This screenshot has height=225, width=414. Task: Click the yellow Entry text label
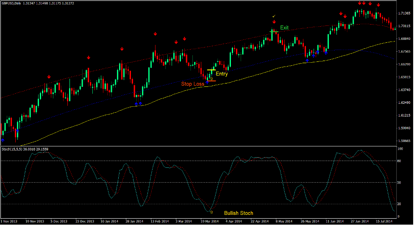coord(222,74)
